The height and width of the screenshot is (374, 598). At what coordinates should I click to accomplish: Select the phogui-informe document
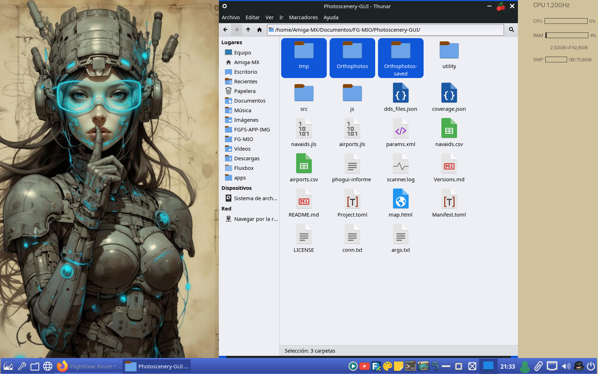click(x=352, y=168)
